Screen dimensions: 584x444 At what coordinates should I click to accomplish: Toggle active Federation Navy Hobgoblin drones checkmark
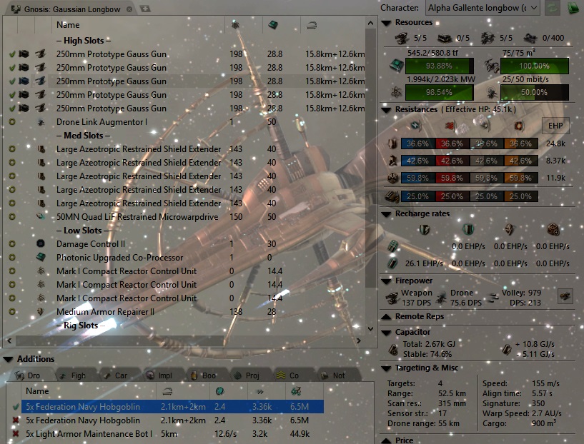pyautogui.click(x=16, y=407)
